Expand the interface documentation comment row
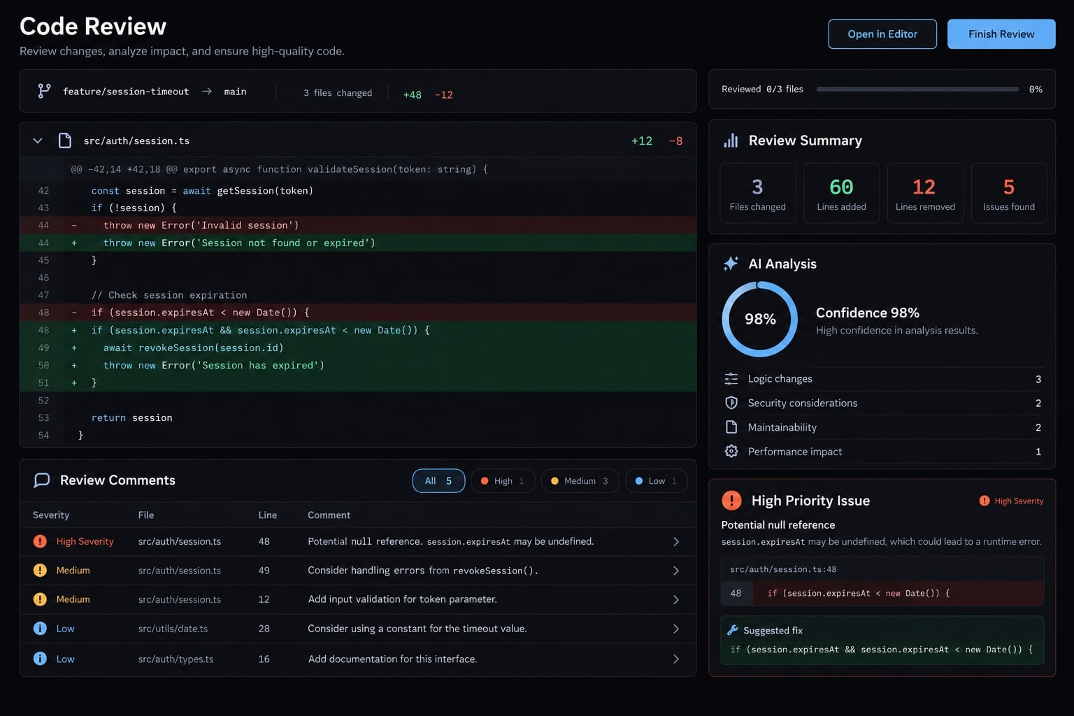This screenshot has width=1074, height=716. coord(676,659)
